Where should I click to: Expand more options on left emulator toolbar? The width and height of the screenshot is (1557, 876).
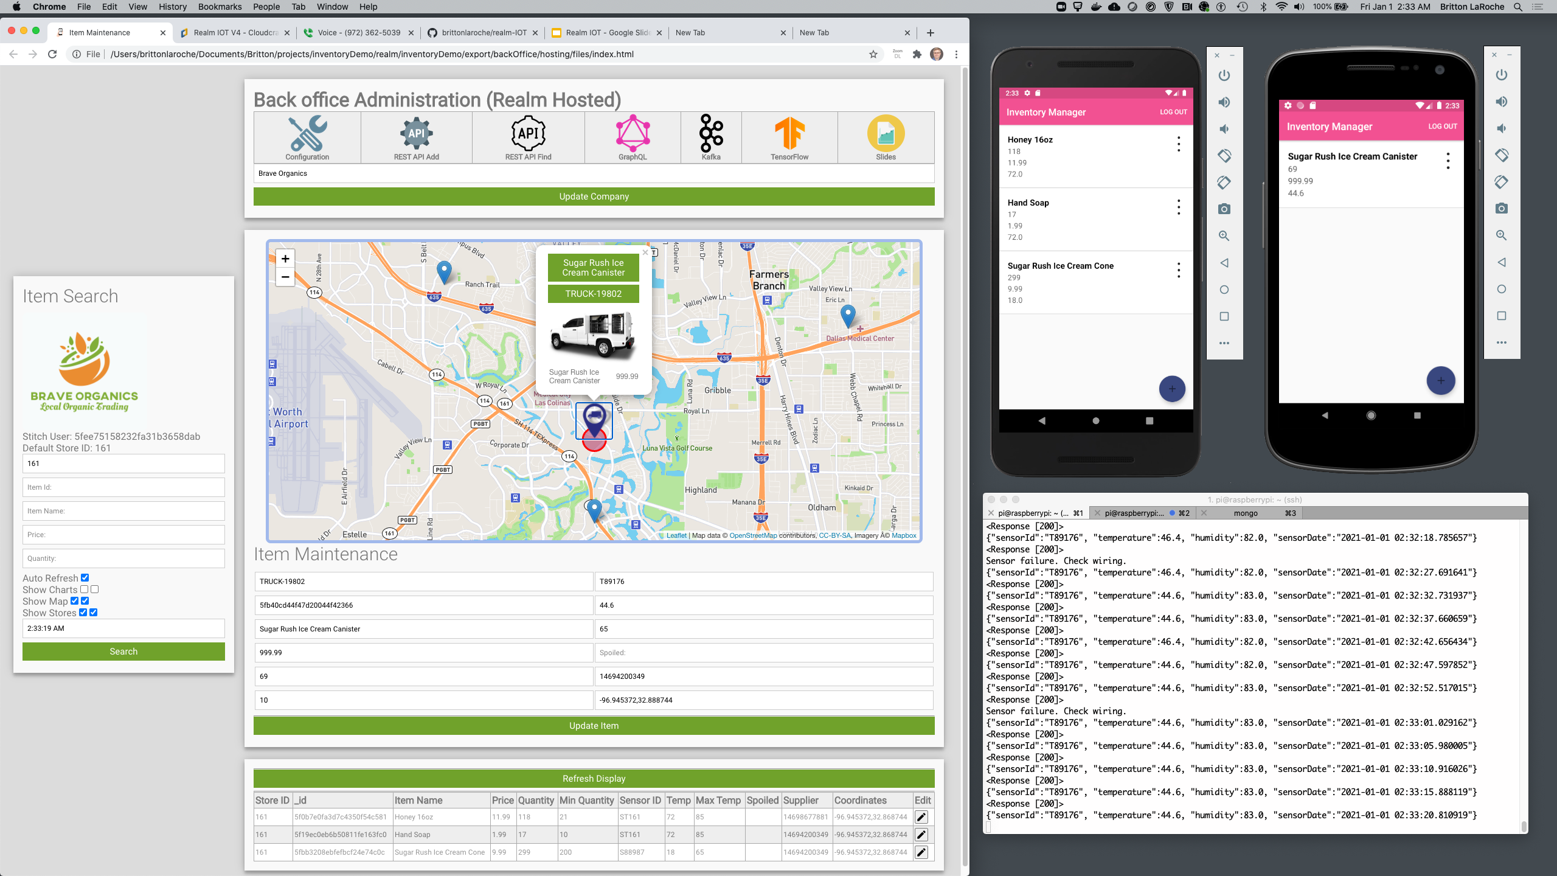click(1224, 343)
